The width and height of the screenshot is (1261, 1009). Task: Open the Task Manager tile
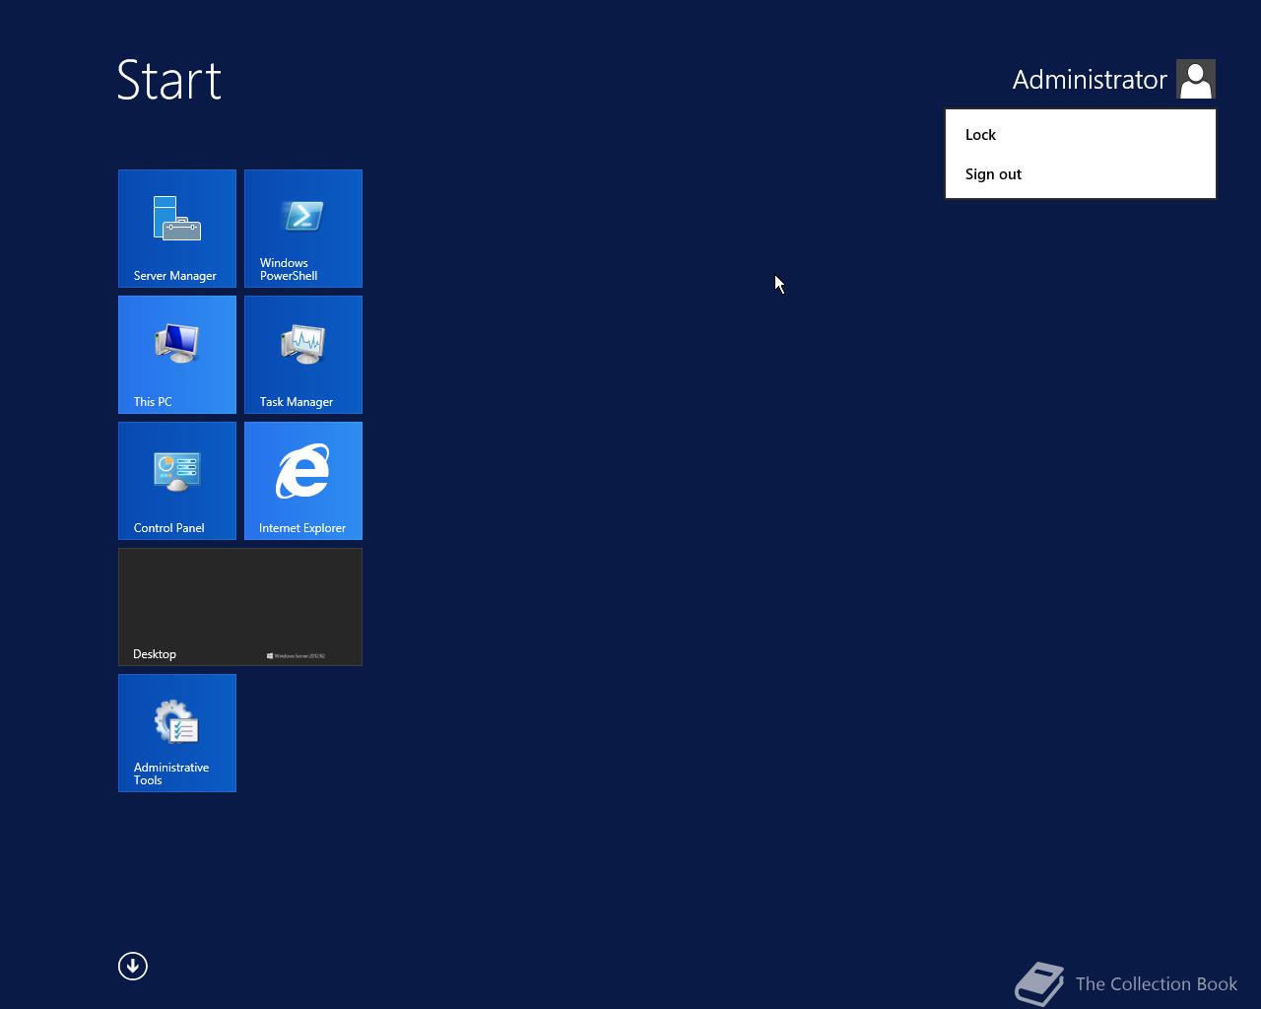point(303,355)
